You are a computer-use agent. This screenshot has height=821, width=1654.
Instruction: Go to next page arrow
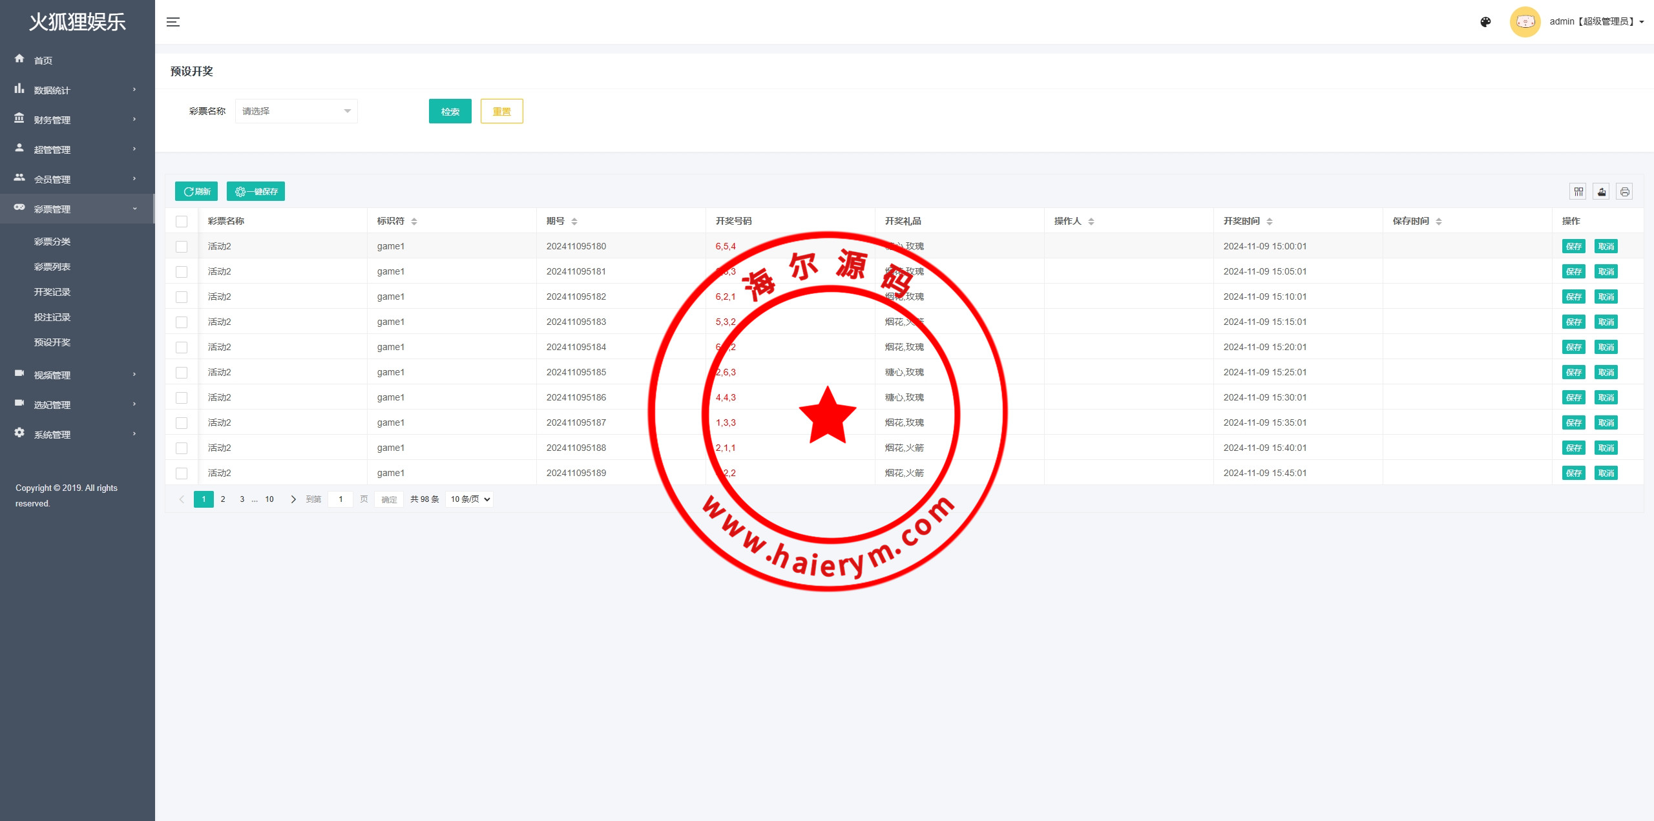(293, 499)
